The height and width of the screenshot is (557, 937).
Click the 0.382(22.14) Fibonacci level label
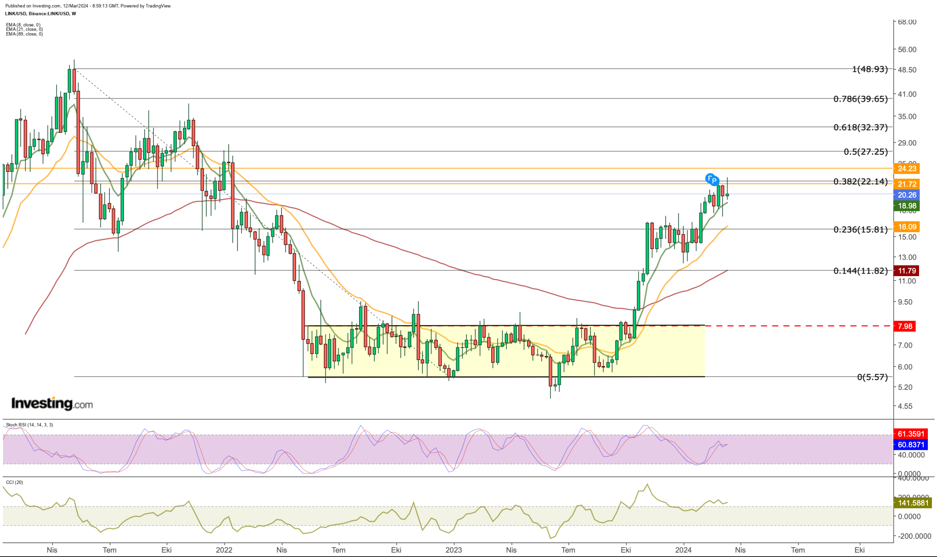coord(861,182)
